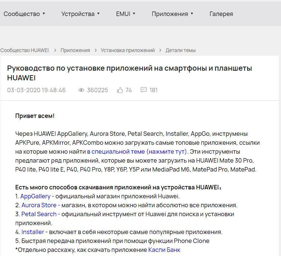This screenshot has width=281, height=256.
Task: Click the thumbs-up like icon
Action: tap(120, 90)
